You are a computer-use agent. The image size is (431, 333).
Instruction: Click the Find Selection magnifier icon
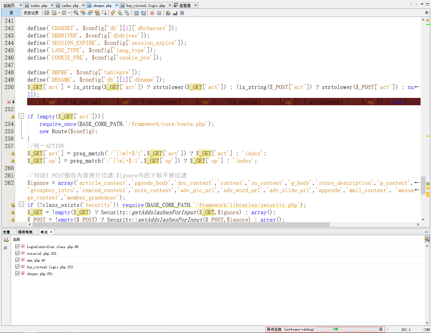pos(76,13)
